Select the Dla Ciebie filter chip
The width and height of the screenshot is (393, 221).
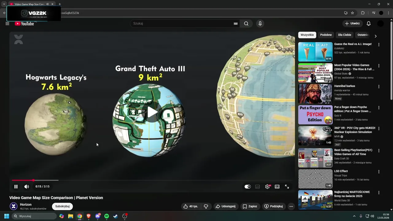pos(344,35)
